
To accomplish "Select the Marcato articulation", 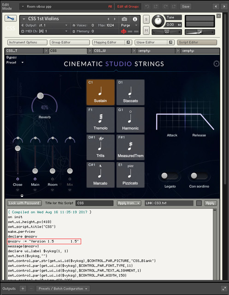I will tap(100, 175).
